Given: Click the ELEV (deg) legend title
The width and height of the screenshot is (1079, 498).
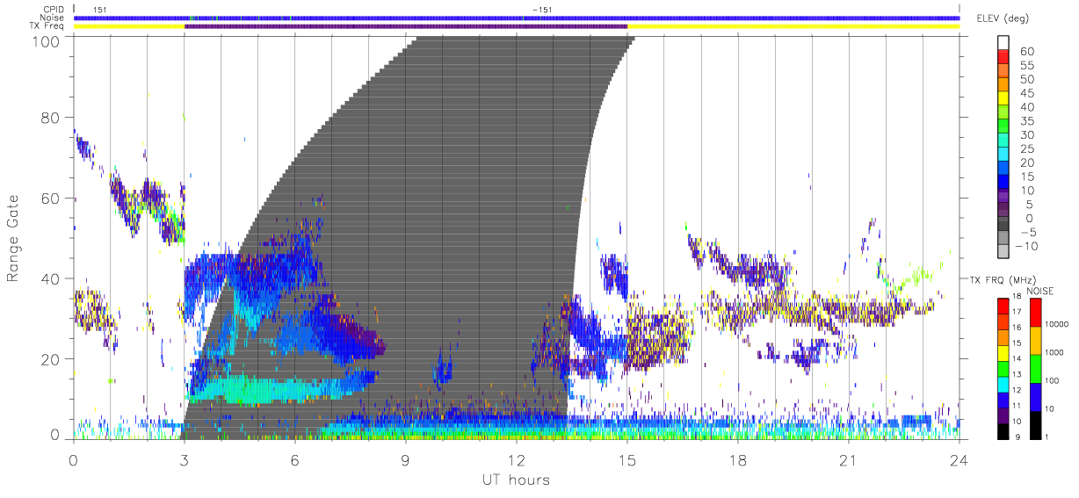Looking at the screenshot, I should (1003, 18).
